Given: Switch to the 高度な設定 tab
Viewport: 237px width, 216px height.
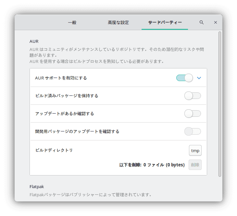Looking at the screenshot, I should pyautogui.click(x=118, y=22).
